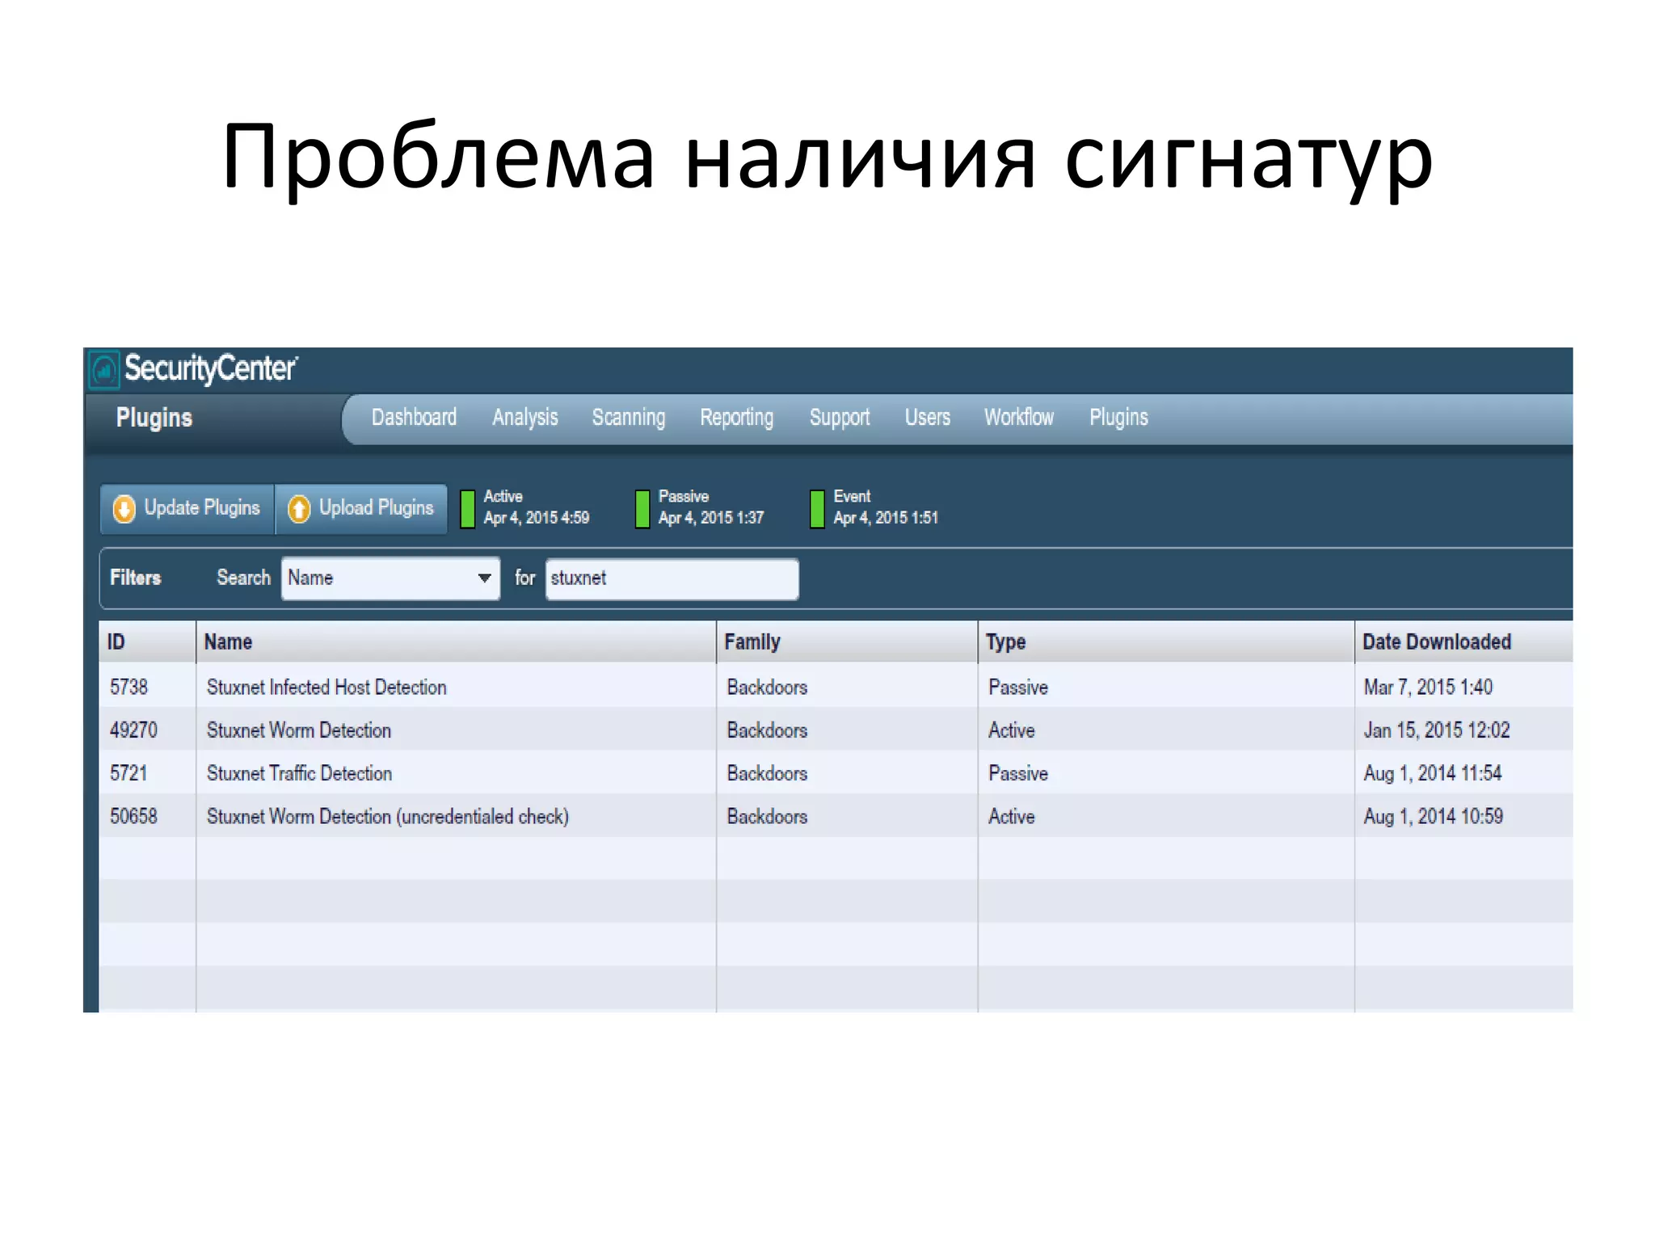This screenshot has width=1655, height=1241.
Task: Click the green Passive status indicator
Action: (642, 508)
